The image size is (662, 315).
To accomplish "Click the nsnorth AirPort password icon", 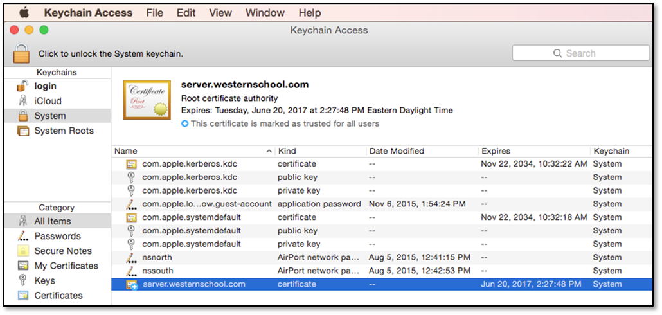I will pyautogui.click(x=131, y=258).
